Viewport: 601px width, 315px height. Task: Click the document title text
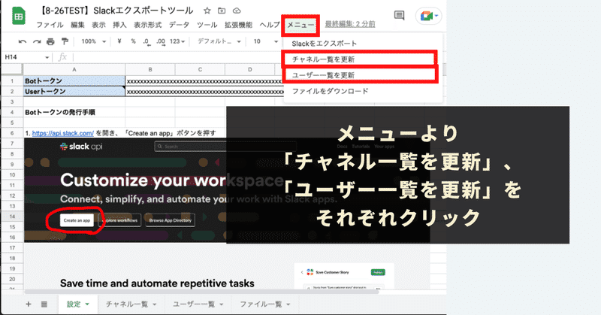116,11
